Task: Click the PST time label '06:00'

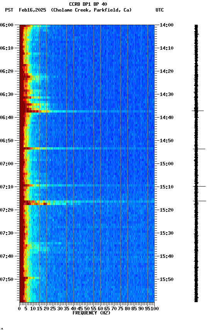Action: (x=7, y=25)
